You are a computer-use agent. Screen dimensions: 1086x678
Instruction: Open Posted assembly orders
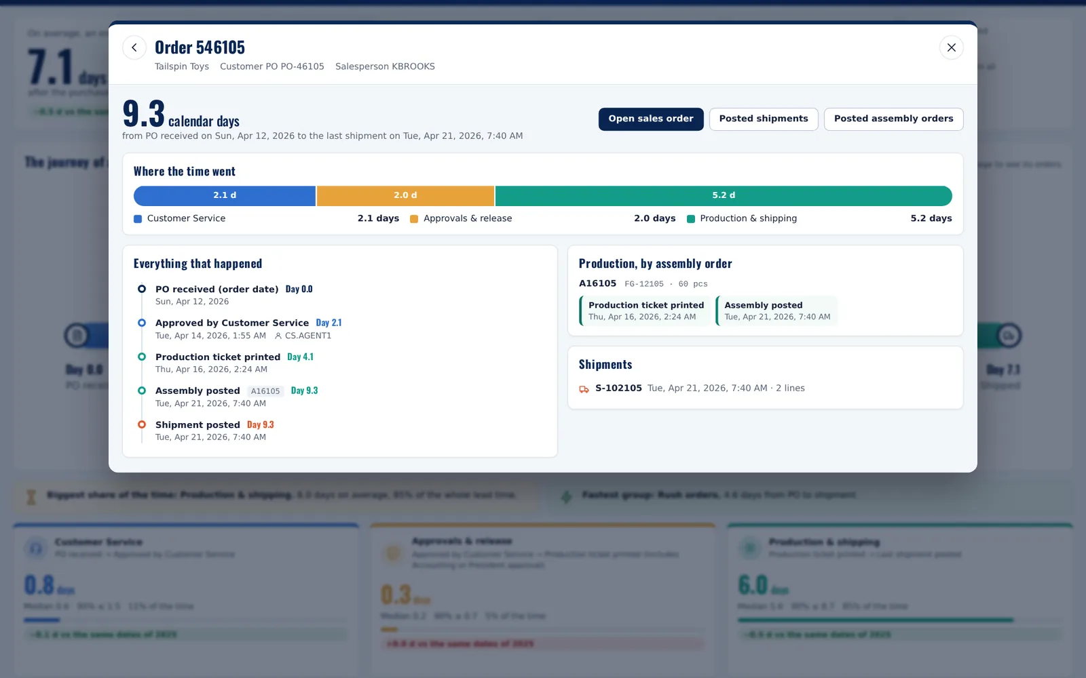(x=893, y=119)
